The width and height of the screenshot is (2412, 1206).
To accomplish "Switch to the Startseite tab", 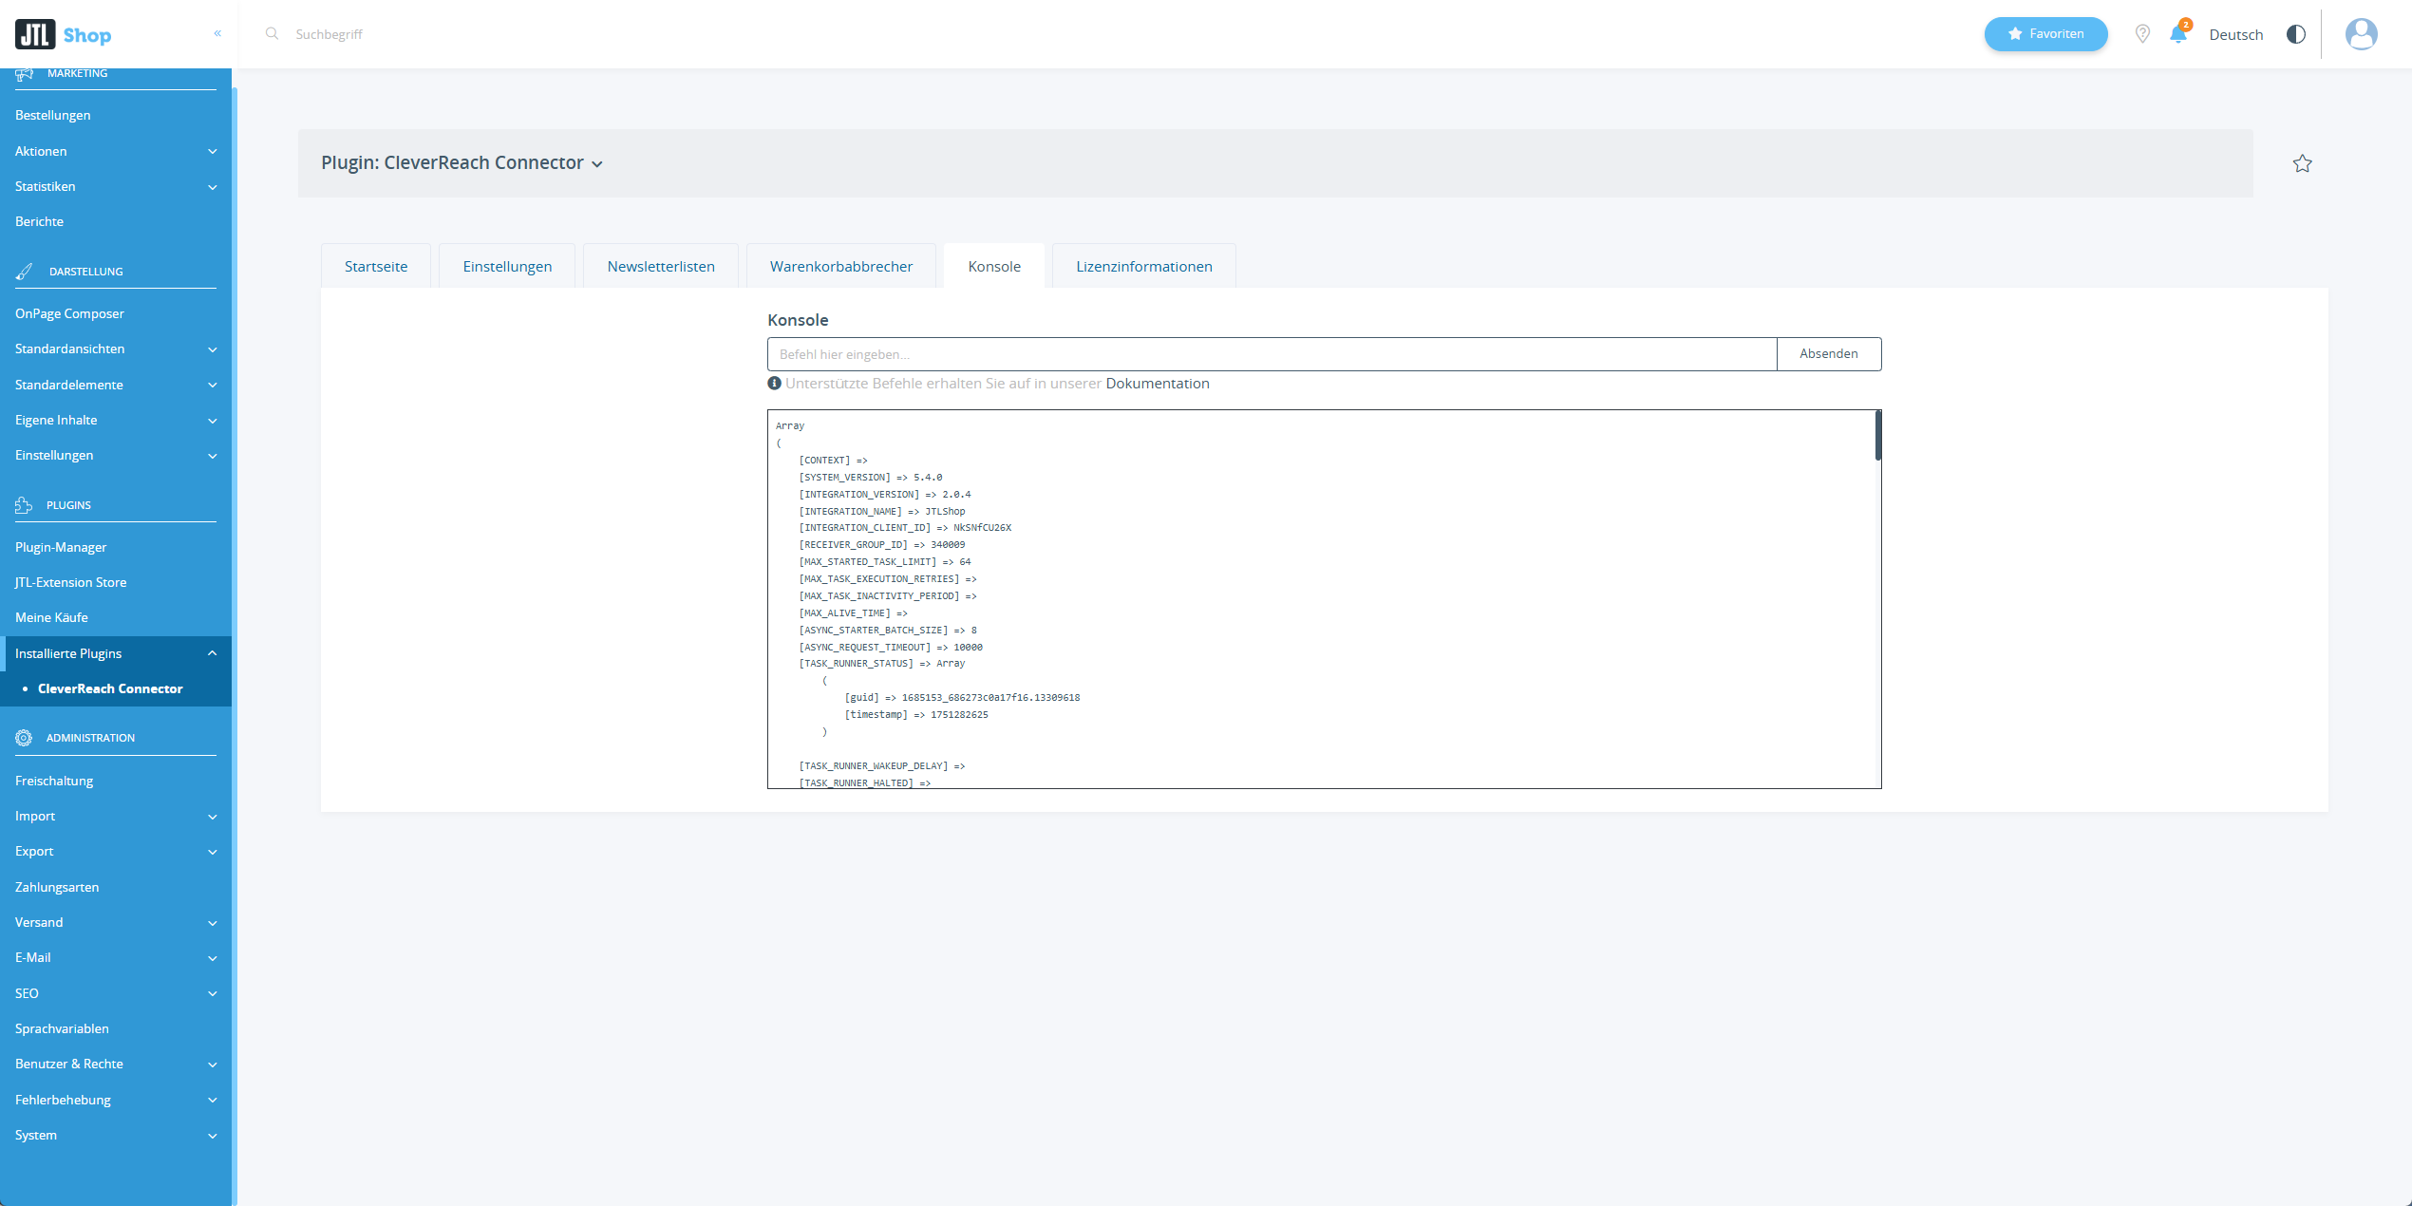I will 376,266.
